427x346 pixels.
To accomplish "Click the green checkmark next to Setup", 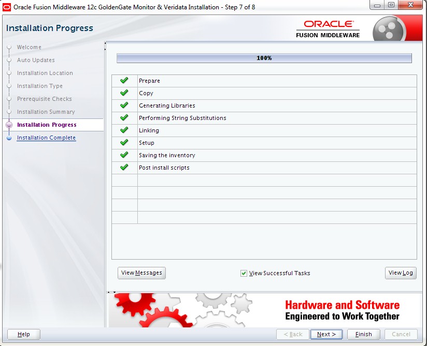I will (124, 142).
